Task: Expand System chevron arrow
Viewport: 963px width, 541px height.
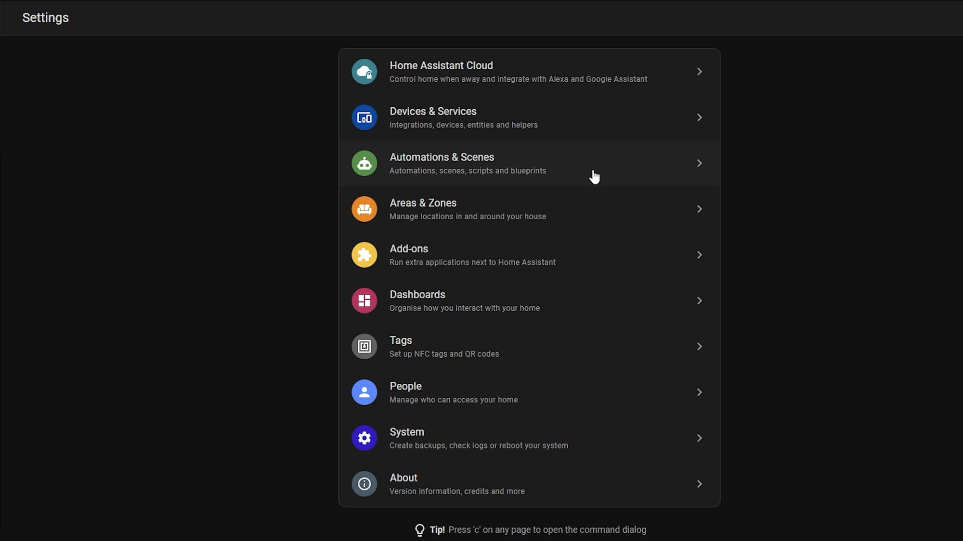Action: pyautogui.click(x=700, y=438)
